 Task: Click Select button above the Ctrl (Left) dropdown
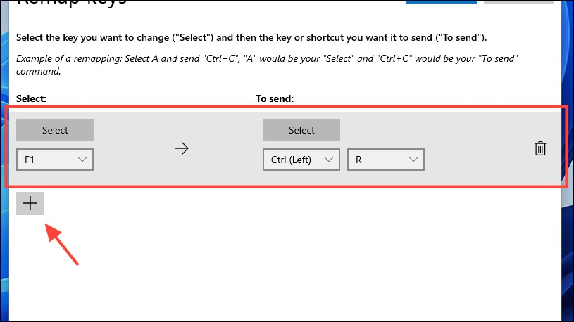[301, 130]
